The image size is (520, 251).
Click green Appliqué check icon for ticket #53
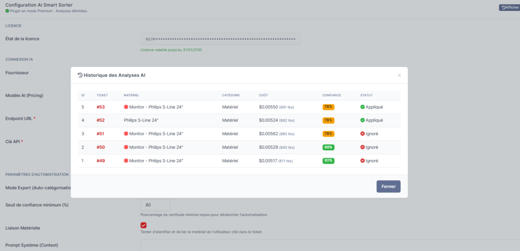coord(362,107)
